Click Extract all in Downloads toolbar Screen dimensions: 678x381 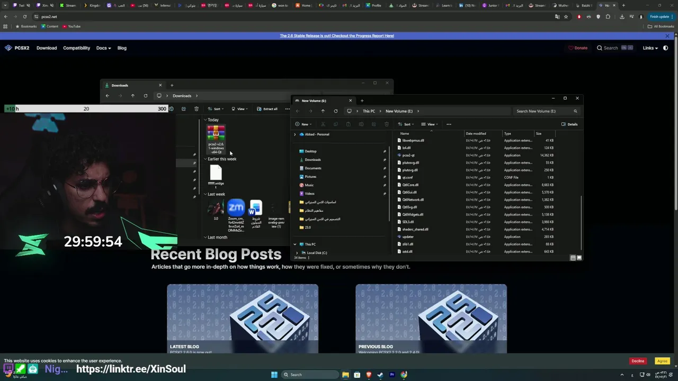click(x=267, y=109)
